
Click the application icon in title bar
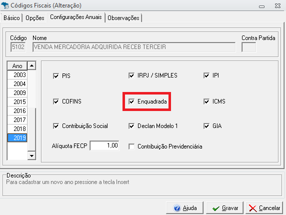4,5
